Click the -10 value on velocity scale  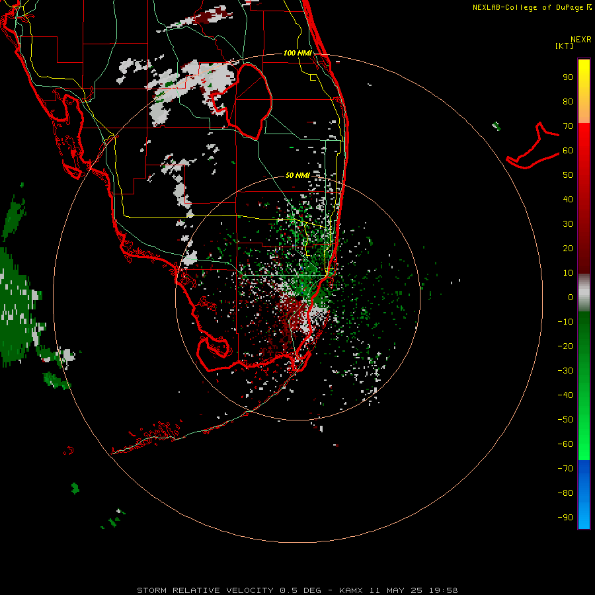coord(565,322)
